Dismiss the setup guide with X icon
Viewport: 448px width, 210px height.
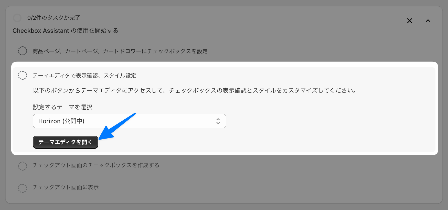[x=410, y=21]
